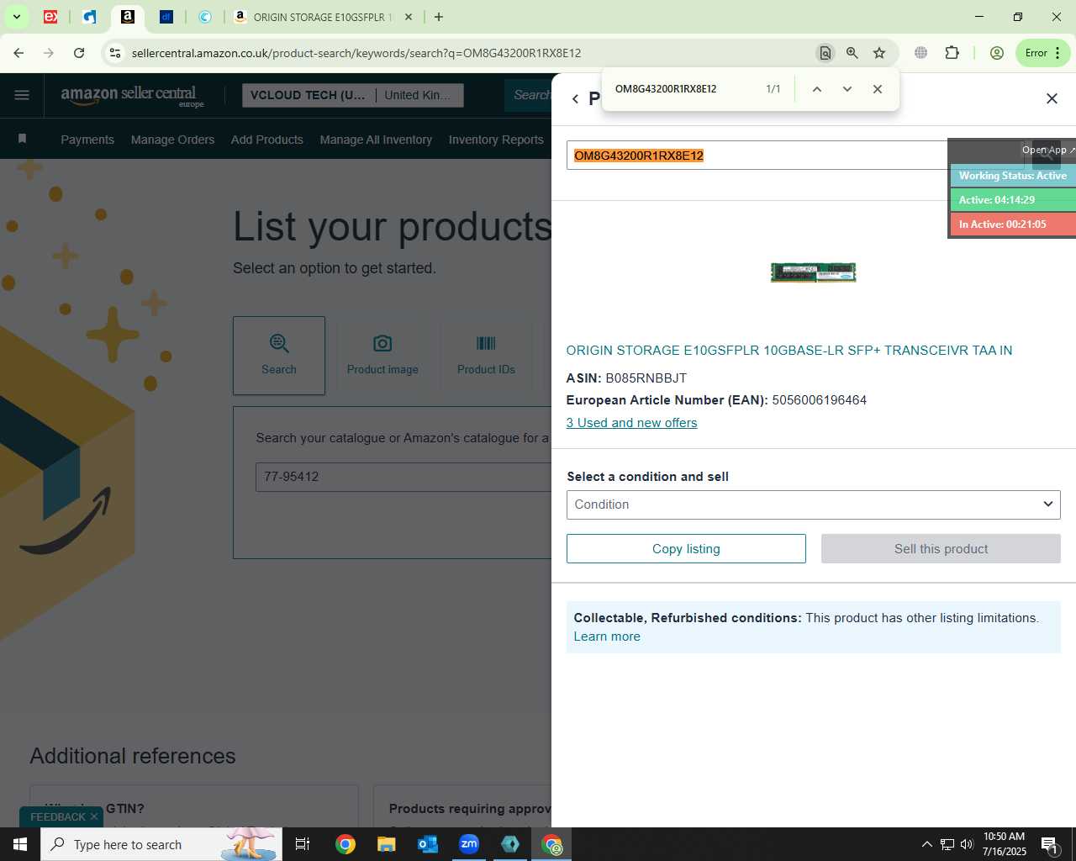Select the Search option tile
The width and height of the screenshot is (1076, 861).
coord(279,356)
